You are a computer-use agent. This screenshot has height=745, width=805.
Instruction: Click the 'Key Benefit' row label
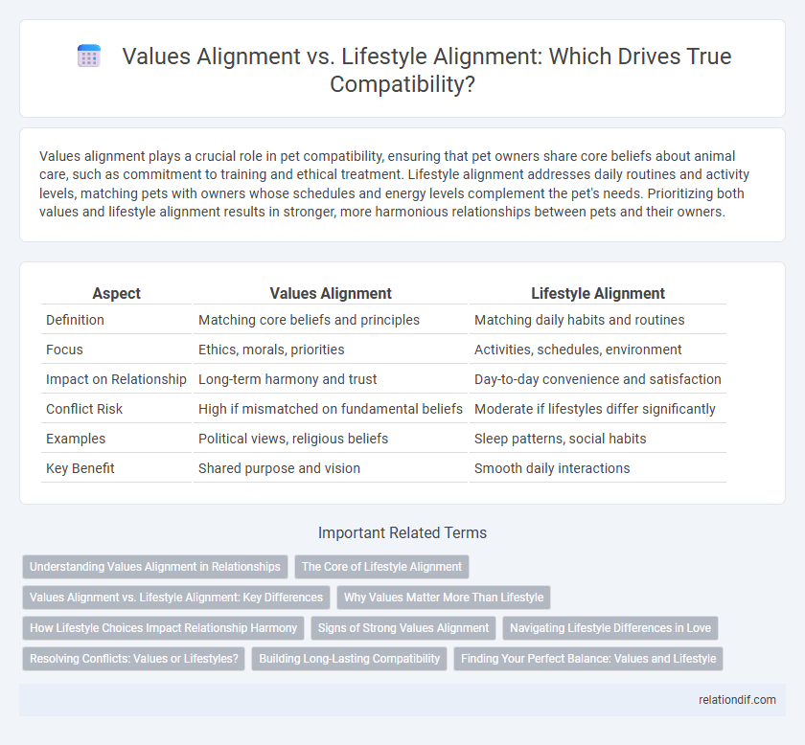tap(80, 468)
